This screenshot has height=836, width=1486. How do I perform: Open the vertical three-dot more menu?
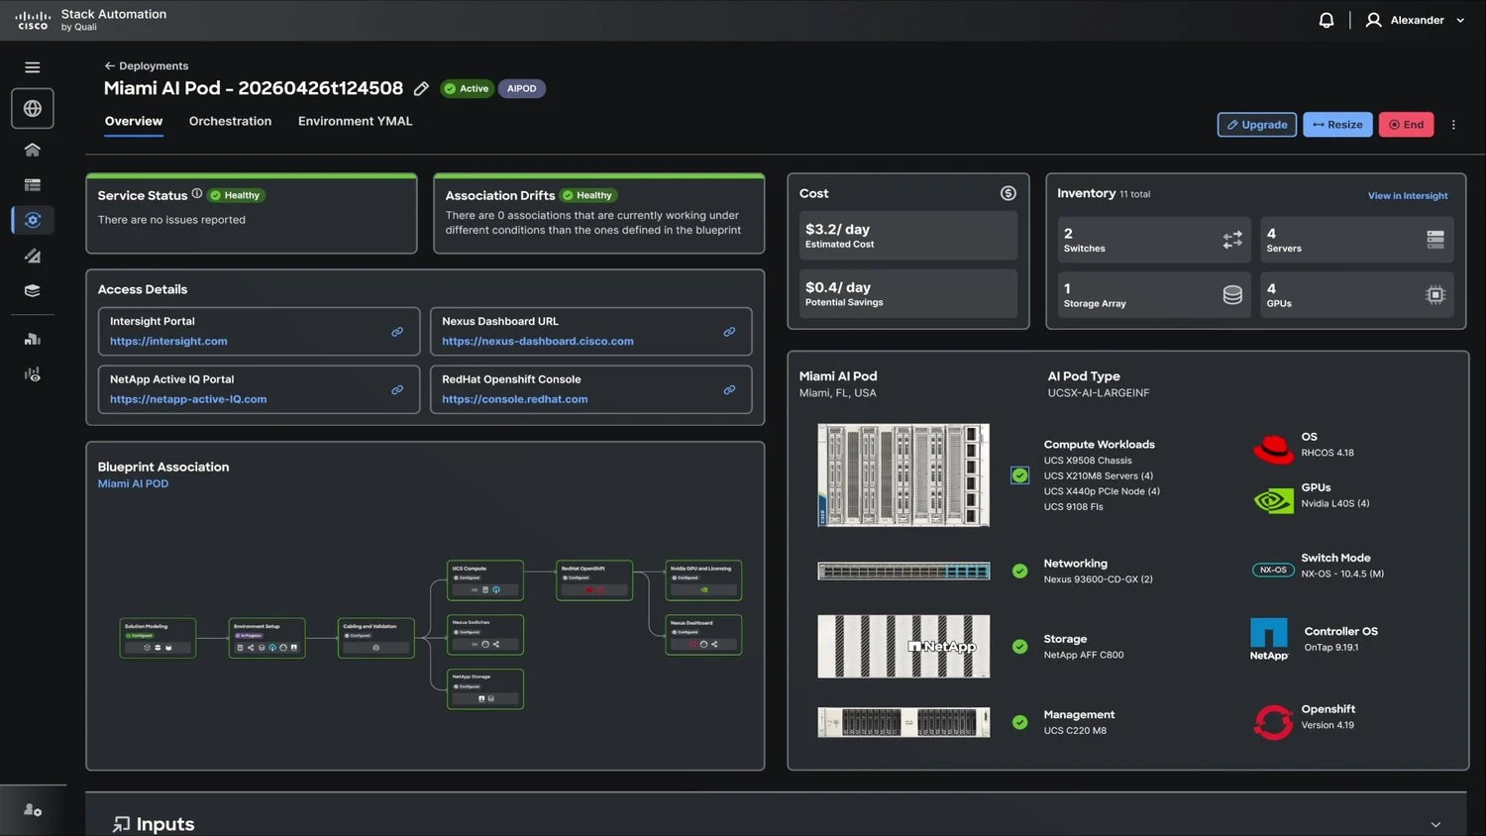1453,125
